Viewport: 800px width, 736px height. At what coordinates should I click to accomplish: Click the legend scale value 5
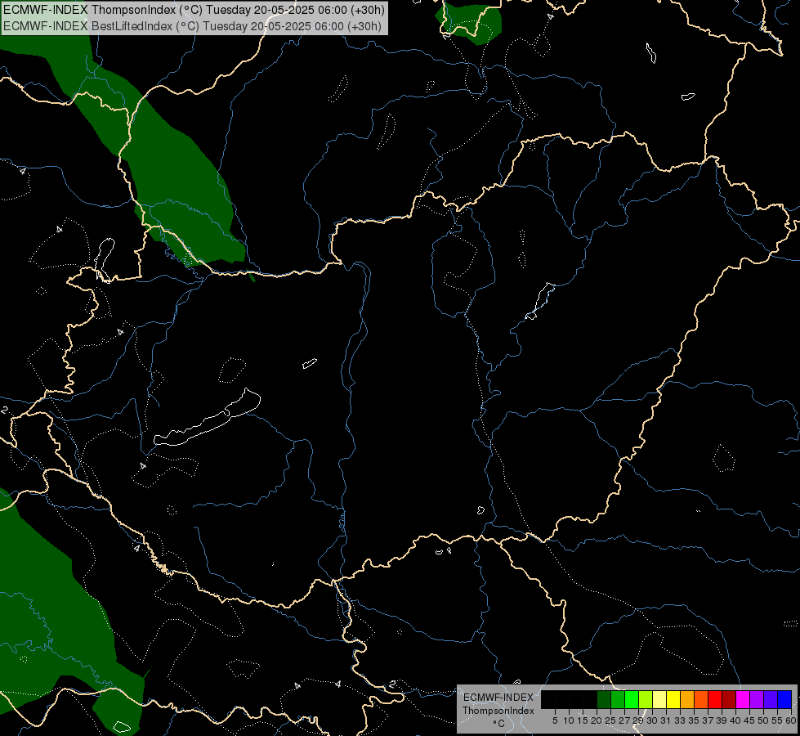click(555, 720)
